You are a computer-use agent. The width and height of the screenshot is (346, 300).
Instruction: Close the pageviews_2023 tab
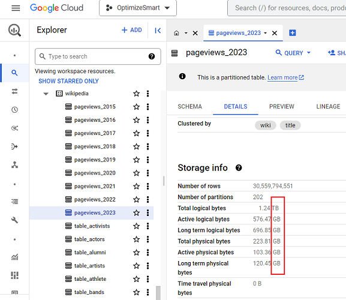pos(275,33)
